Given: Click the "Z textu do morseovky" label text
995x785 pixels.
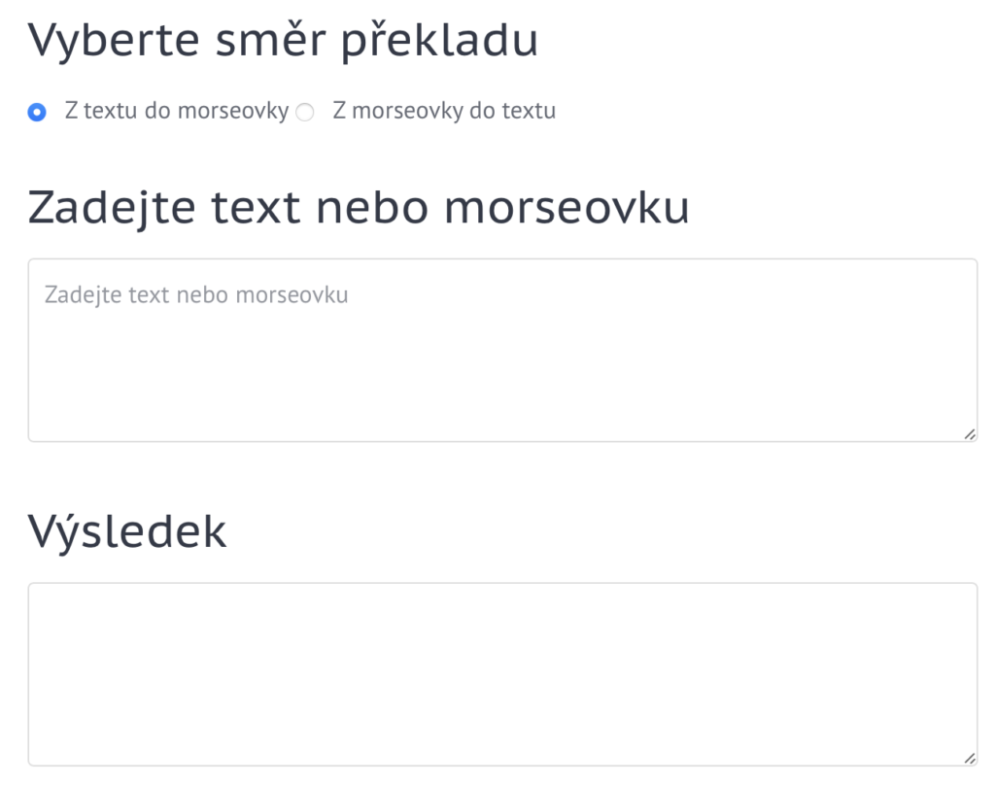Looking at the screenshot, I should coord(176,111).
